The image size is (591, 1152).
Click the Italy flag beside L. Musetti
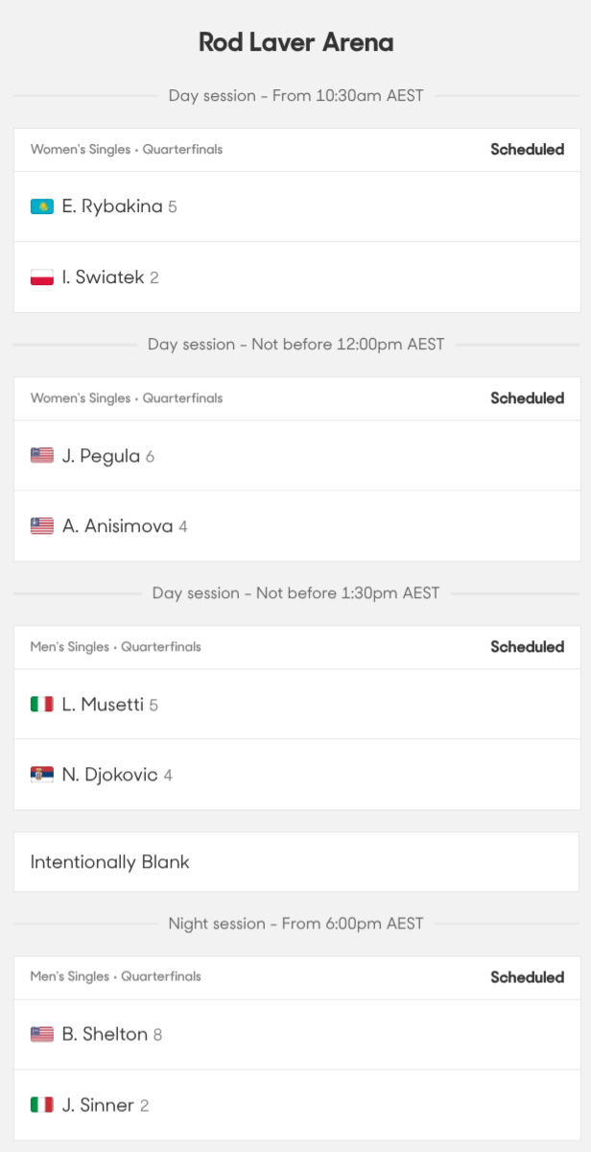point(40,703)
